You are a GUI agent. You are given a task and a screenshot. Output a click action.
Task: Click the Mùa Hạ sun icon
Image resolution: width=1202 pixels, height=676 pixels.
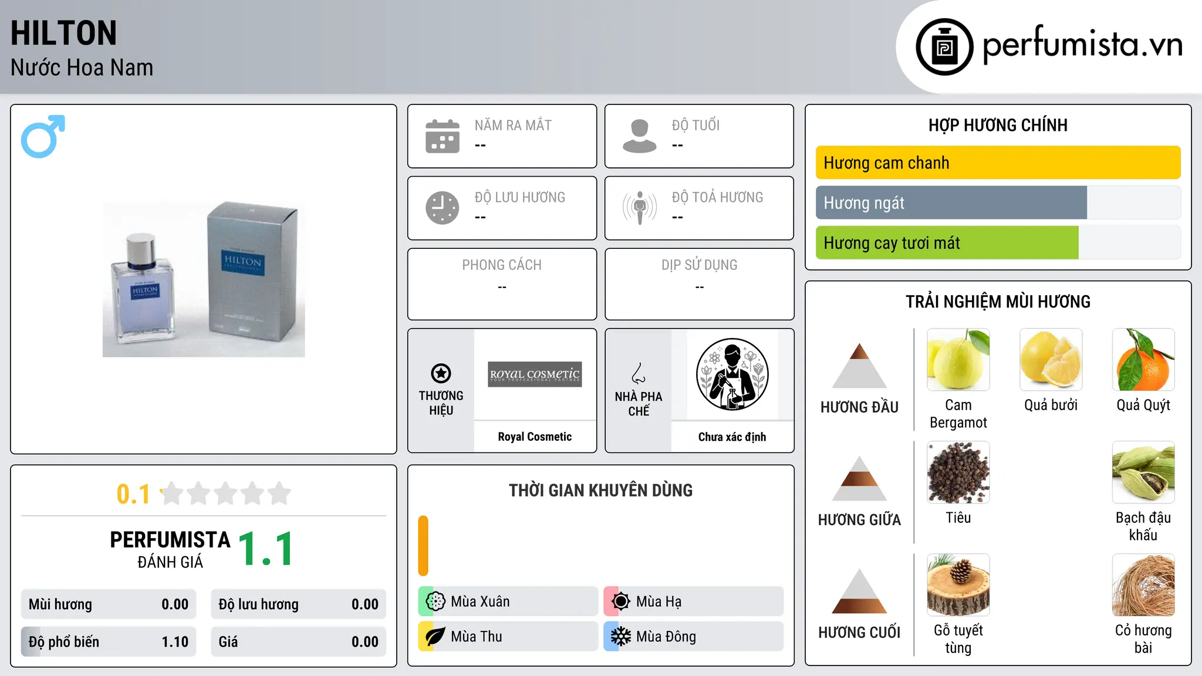(x=621, y=601)
